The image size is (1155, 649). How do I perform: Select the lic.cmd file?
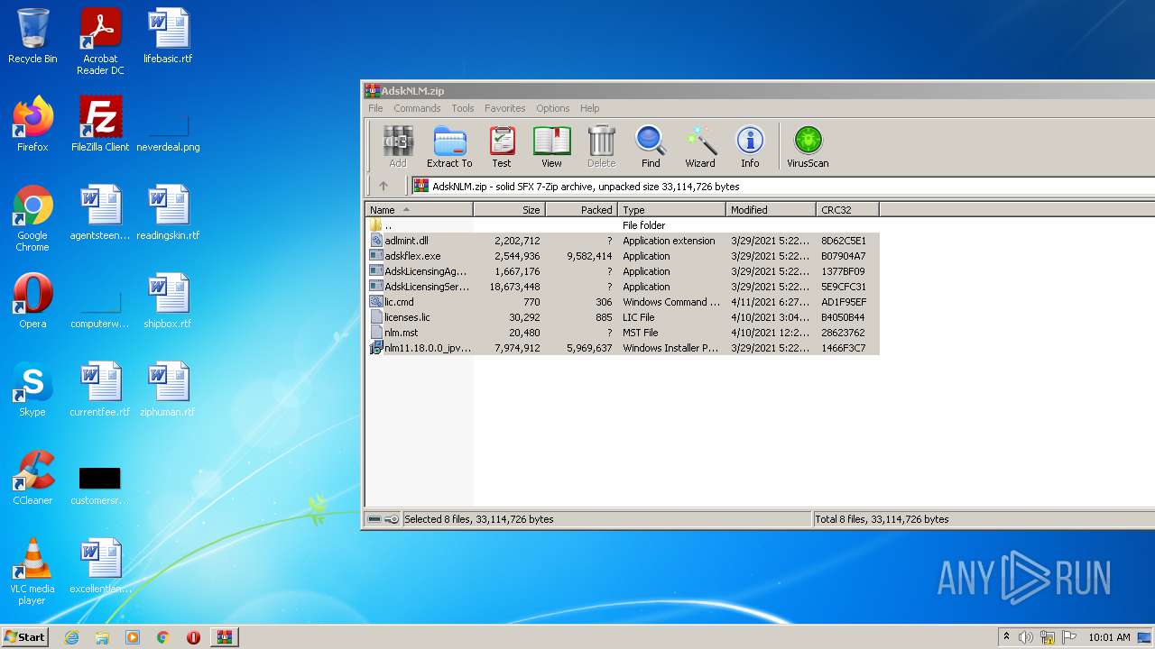click(622, 302)
